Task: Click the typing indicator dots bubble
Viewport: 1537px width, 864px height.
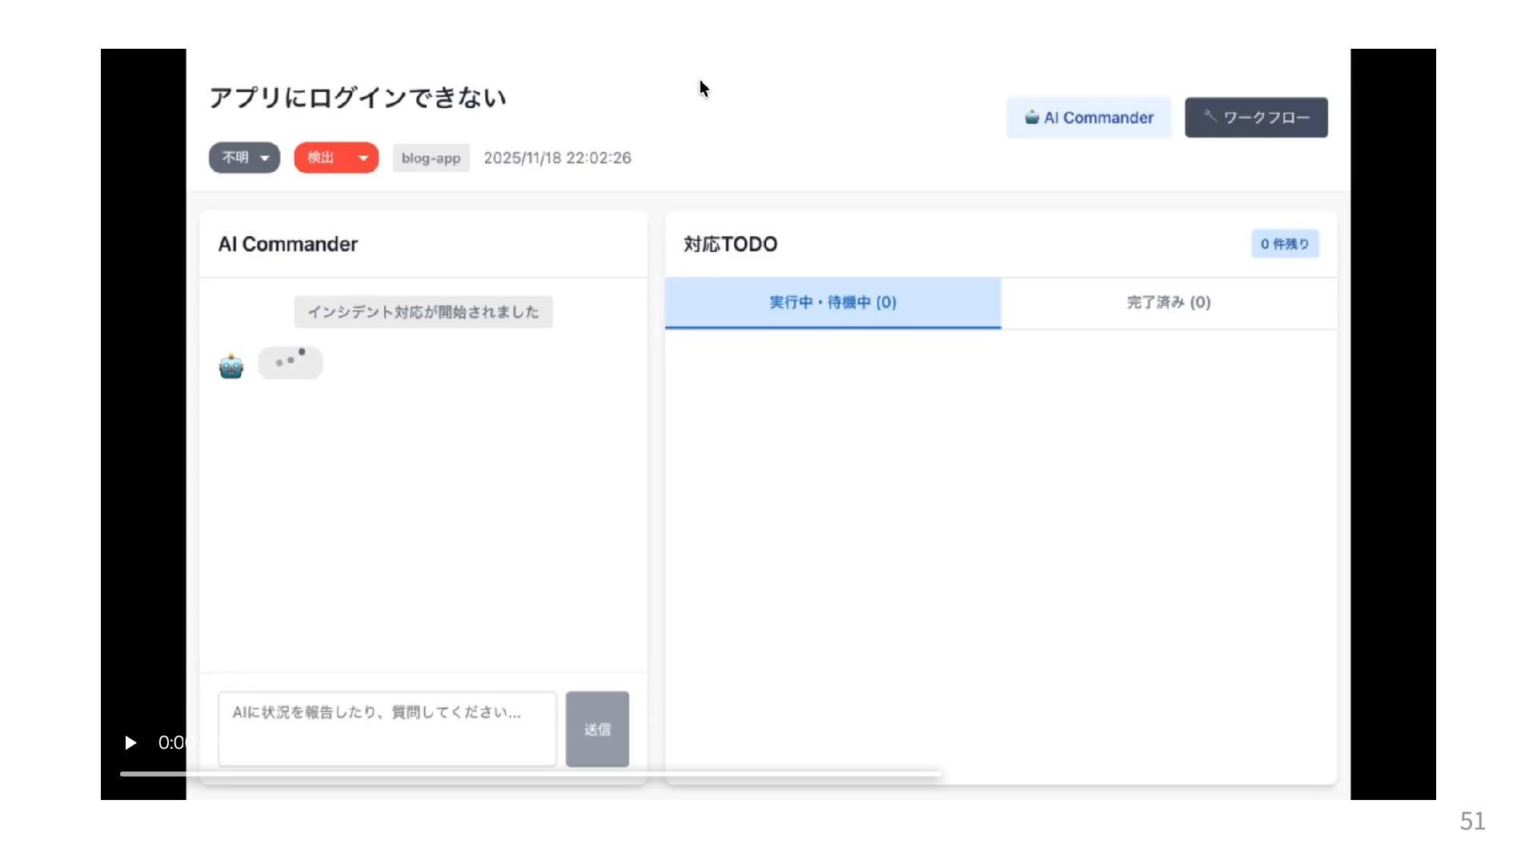Action: tap(290, 362)
